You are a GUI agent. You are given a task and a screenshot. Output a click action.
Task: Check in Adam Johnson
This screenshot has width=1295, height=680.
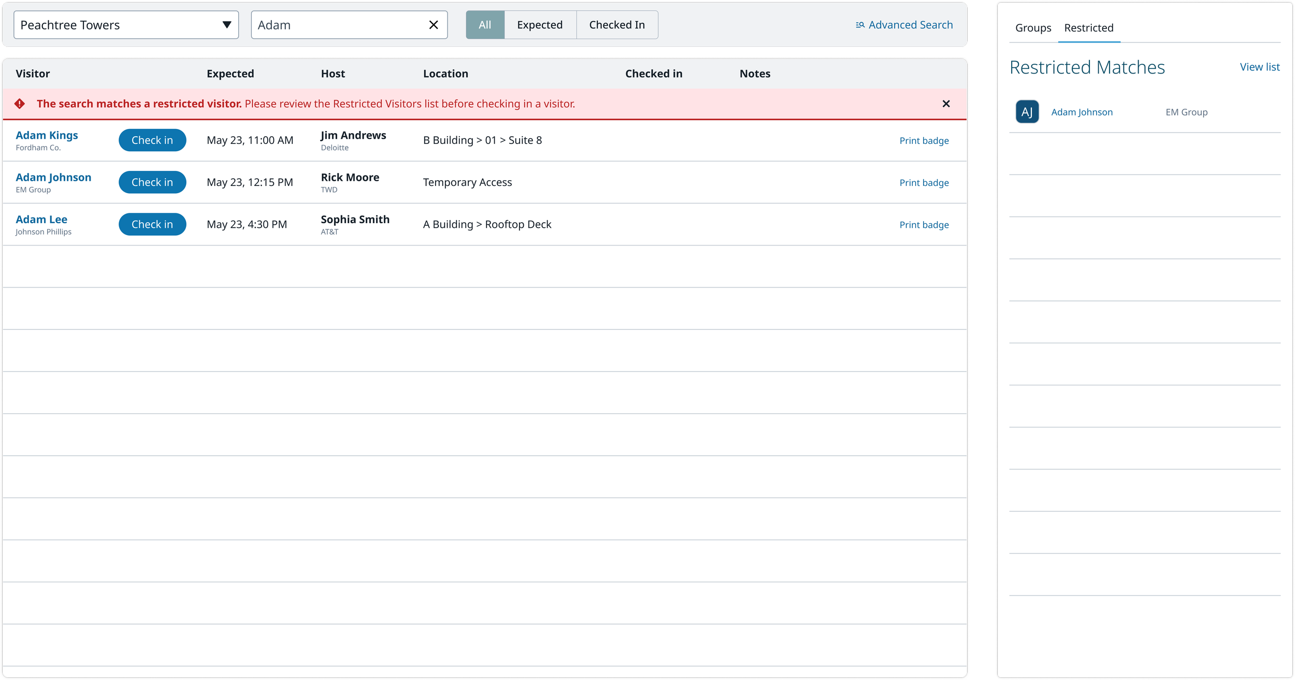click(x=152, y=182)
